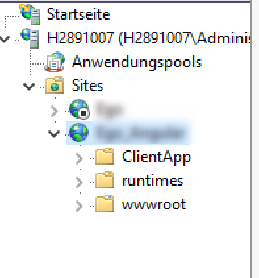Screen dimensions: 259x278
Task: Select the H2891007 server node label
Action: click(149, 38)
